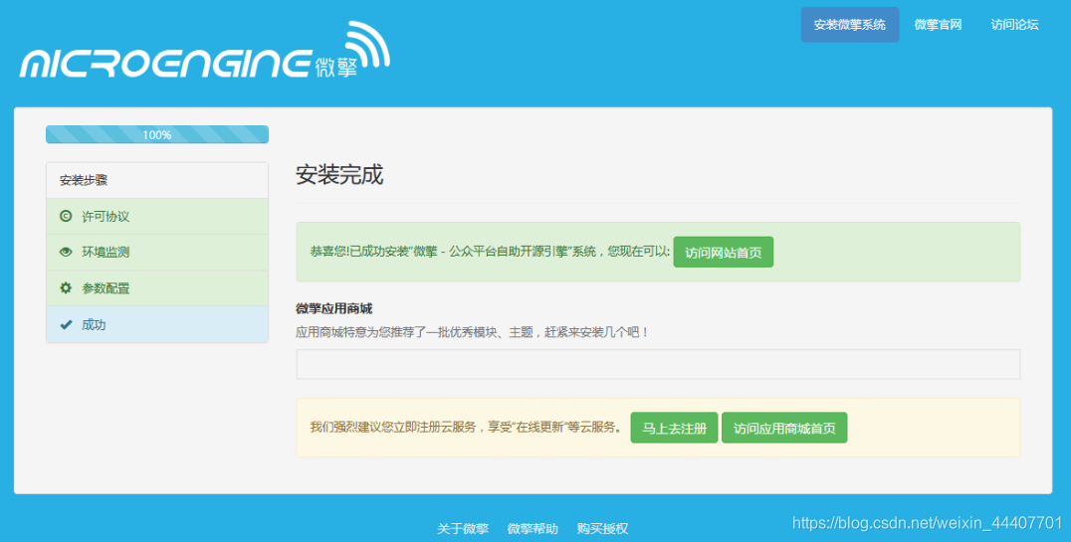Go to 微擎官网 in the top navigation
1071x542 pixels.
(938, 25)
